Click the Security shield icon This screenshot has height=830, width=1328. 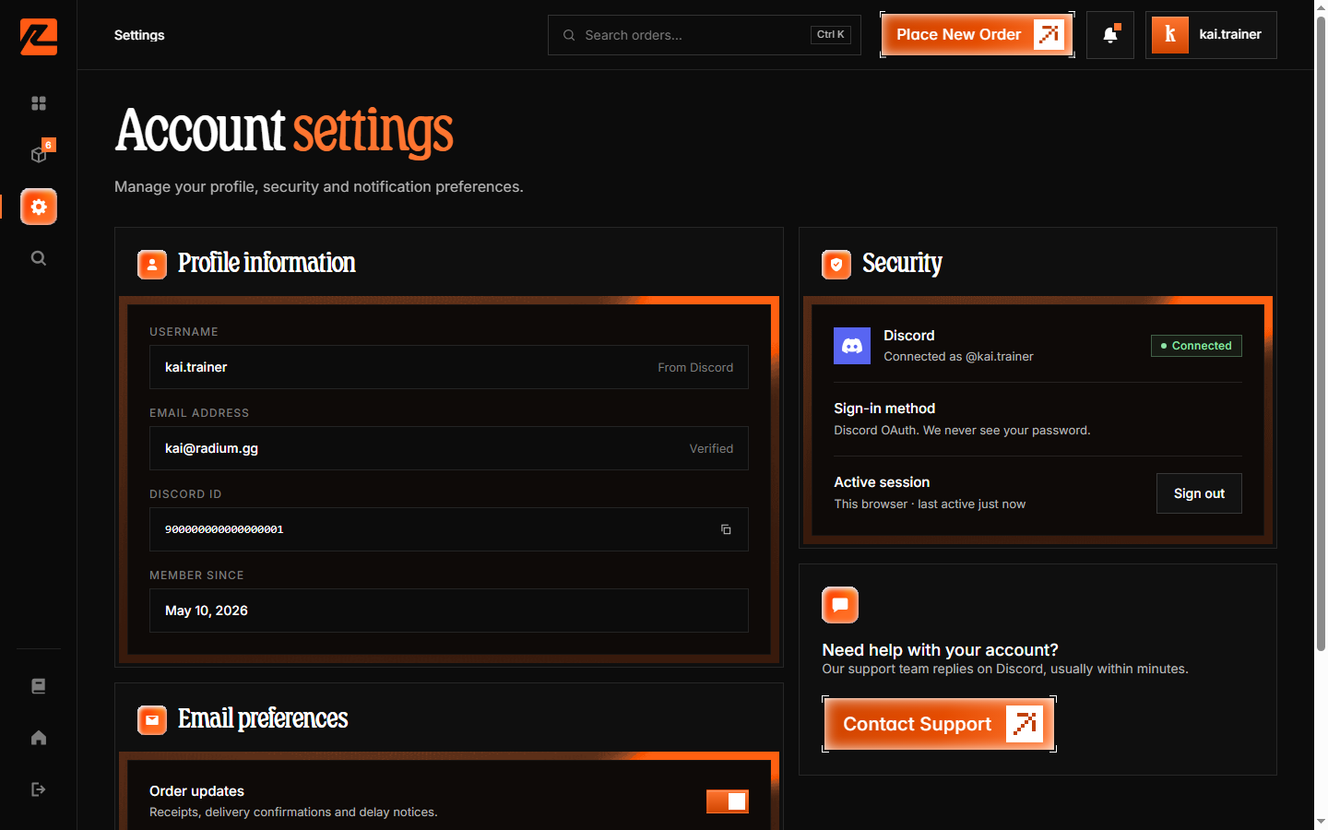point(836,265)
